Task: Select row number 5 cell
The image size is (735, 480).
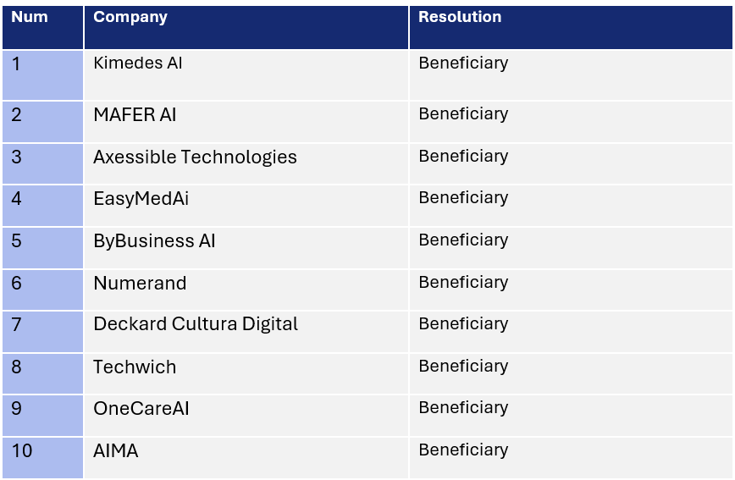Action: (x=17, y=241)
